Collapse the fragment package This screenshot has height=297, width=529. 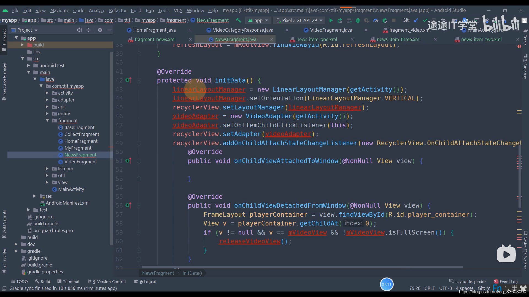tap(47, 120)
